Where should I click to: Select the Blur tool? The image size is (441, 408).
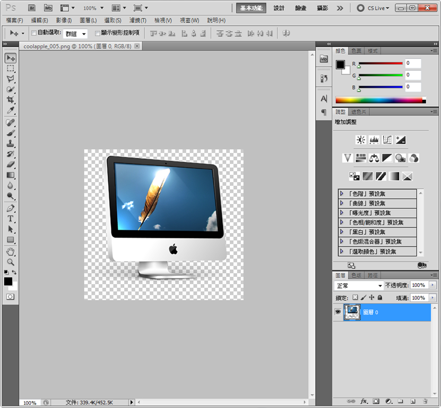[11, 185]
